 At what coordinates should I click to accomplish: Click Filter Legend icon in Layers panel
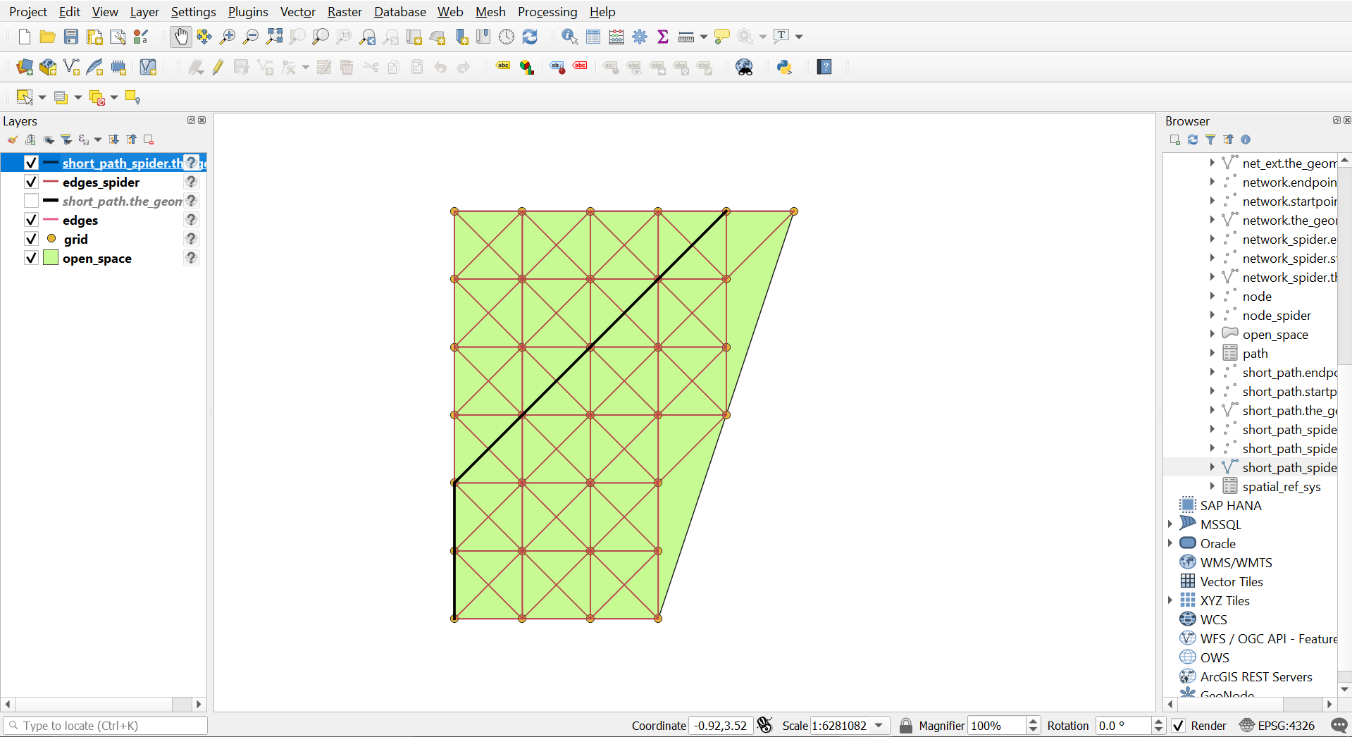(x=66, y=140)
